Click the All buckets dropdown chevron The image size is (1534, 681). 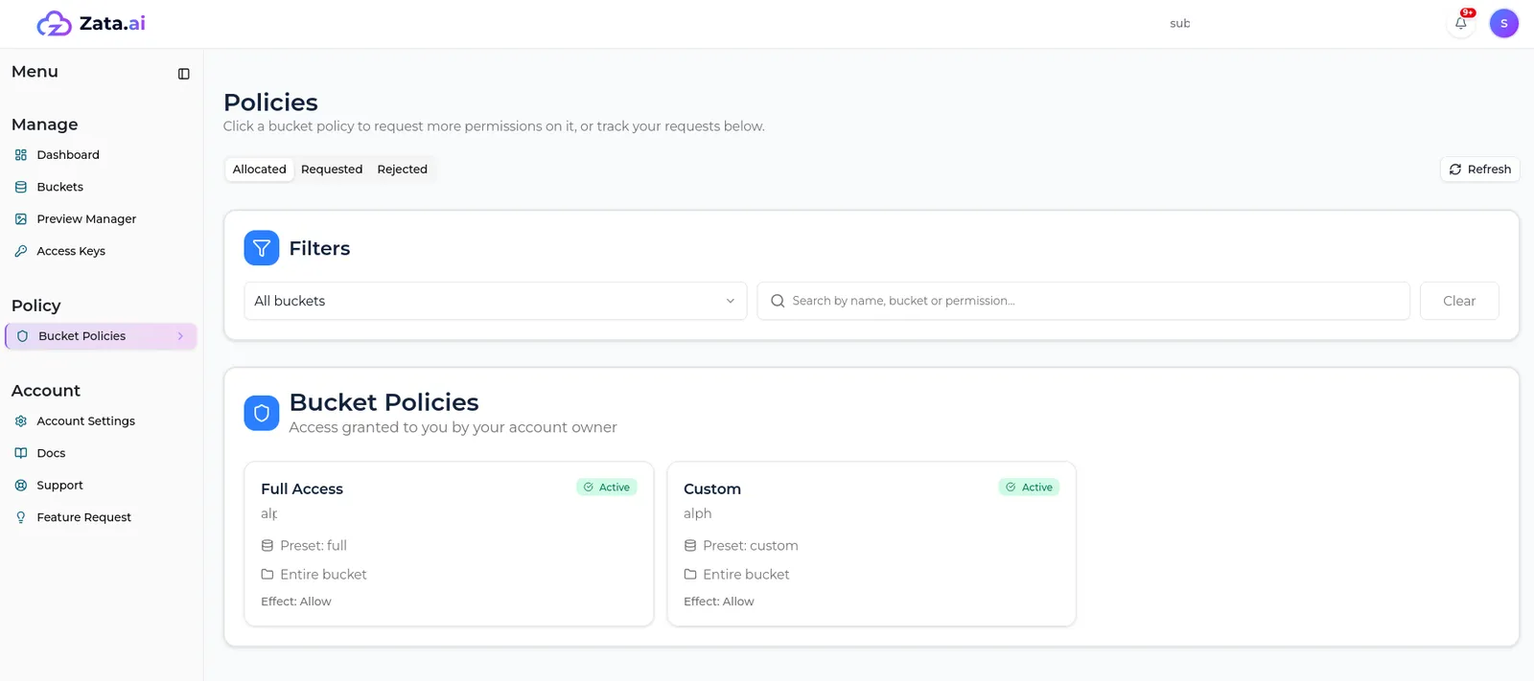731,301
